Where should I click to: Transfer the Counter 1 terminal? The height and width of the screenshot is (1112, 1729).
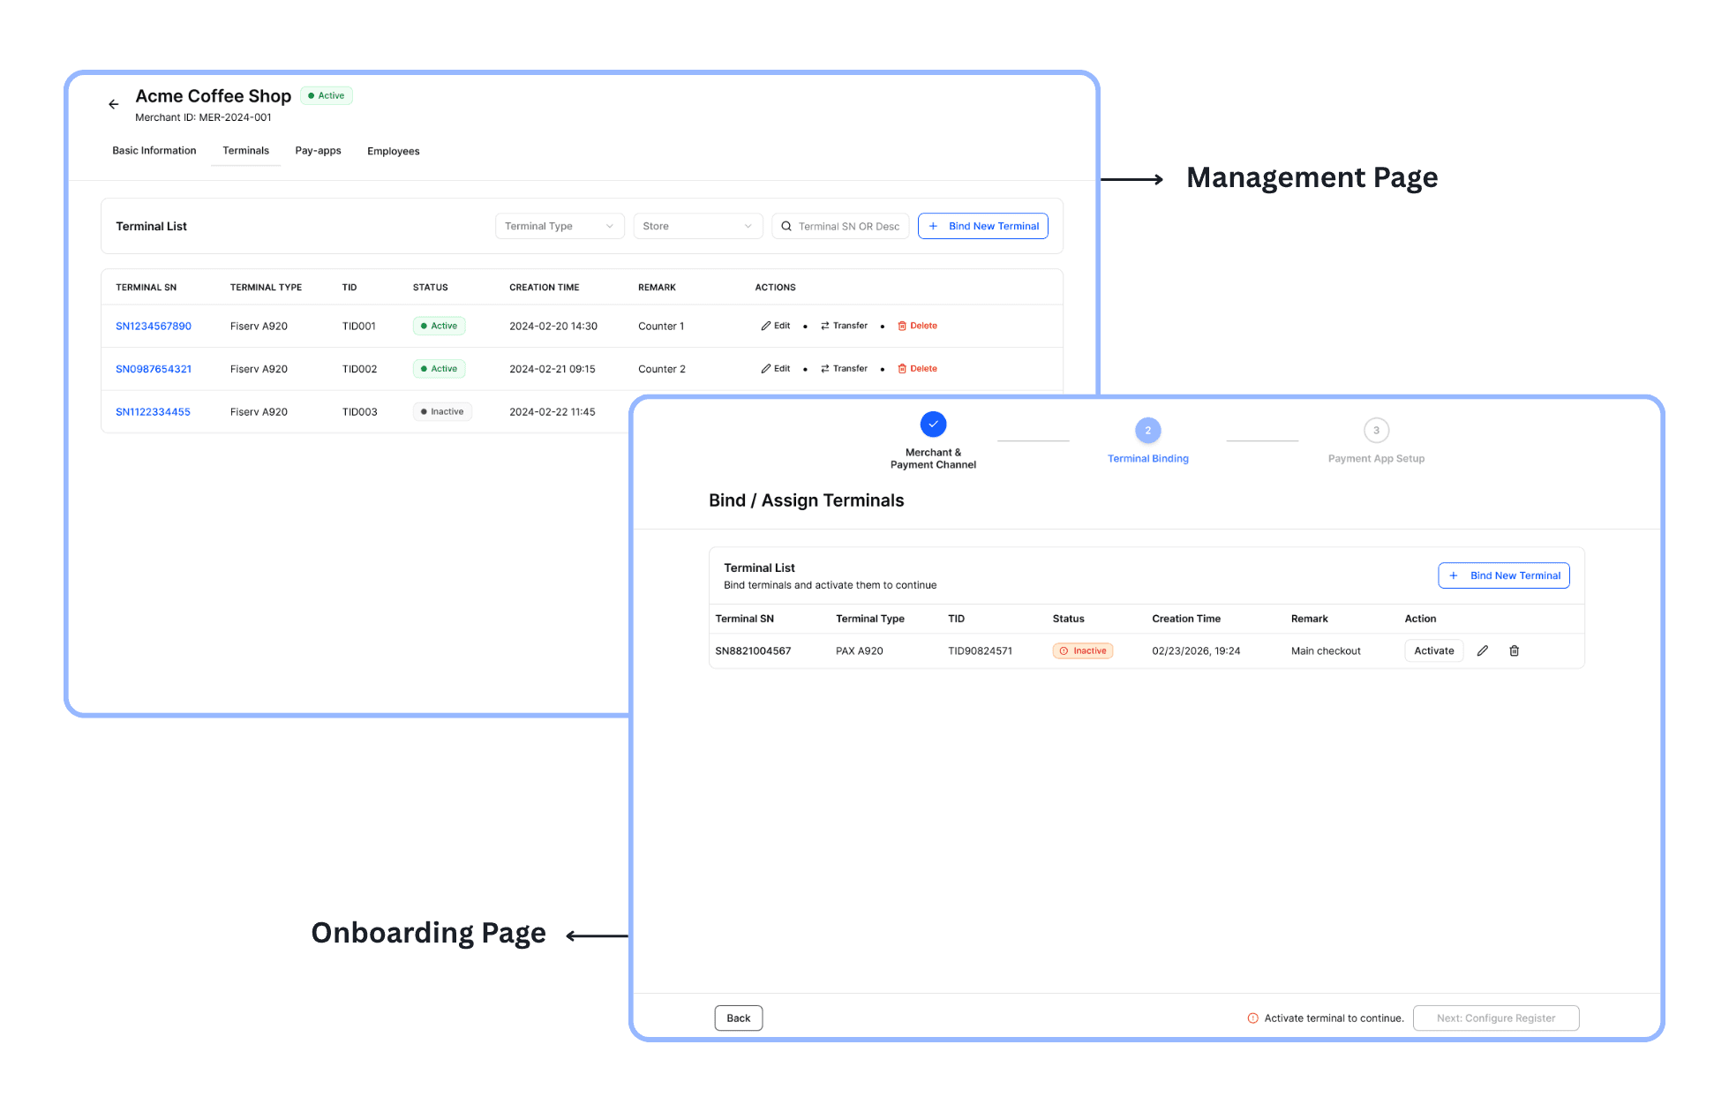click(x=844, y=326)
